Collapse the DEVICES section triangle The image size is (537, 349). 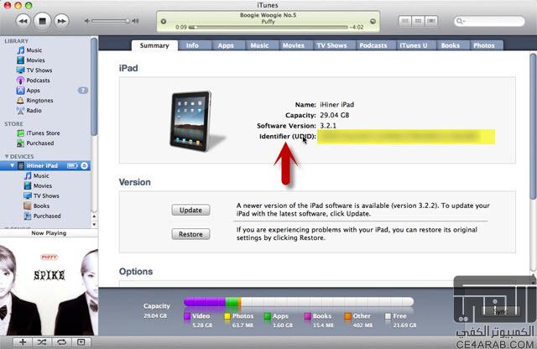(6, 157)
